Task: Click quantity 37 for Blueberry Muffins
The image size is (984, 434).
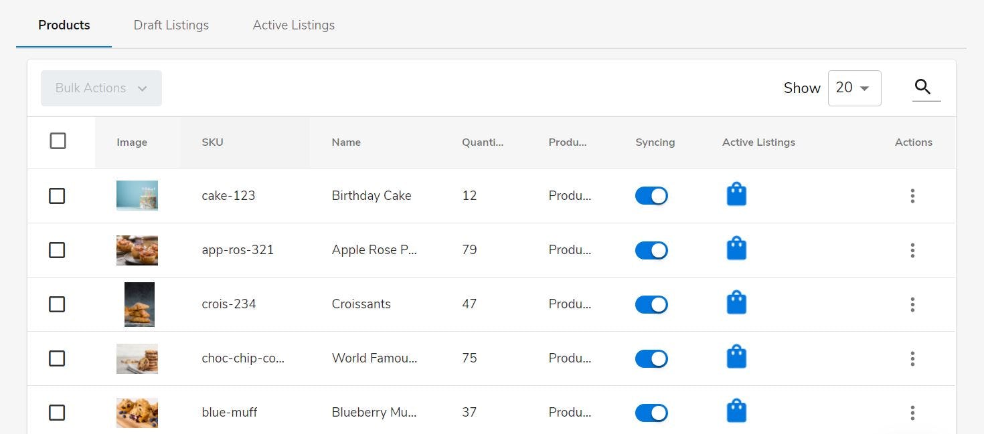Action: tap(469, 413)
